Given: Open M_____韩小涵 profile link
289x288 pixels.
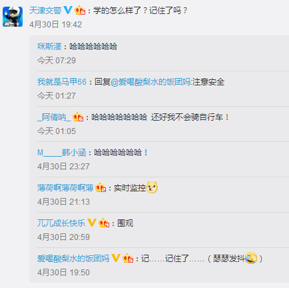Looking at the screenshot, I should coord(62,153).
